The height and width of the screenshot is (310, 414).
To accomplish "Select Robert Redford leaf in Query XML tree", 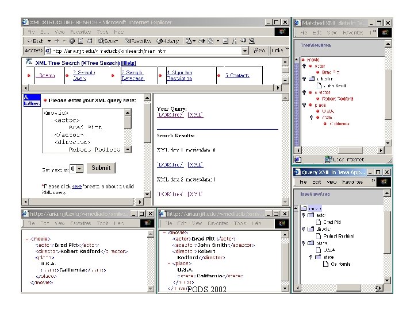I will 339,236.
